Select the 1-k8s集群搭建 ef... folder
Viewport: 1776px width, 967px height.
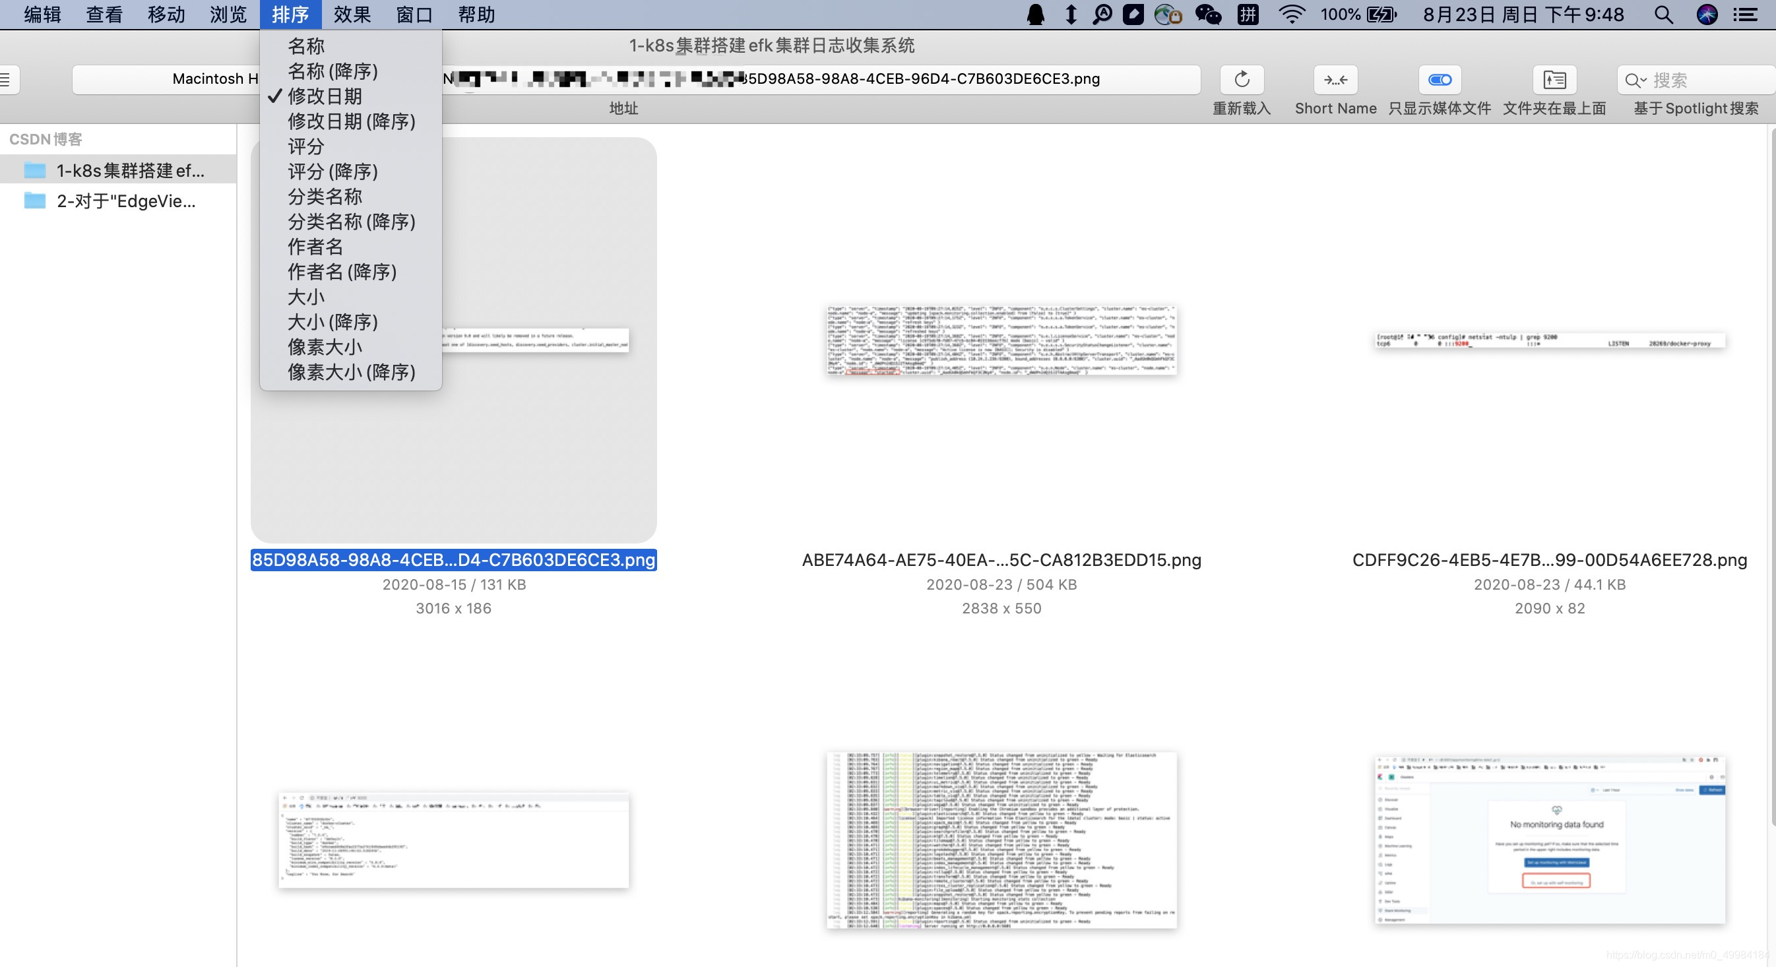pyautogui.click(x=118, y=170)
